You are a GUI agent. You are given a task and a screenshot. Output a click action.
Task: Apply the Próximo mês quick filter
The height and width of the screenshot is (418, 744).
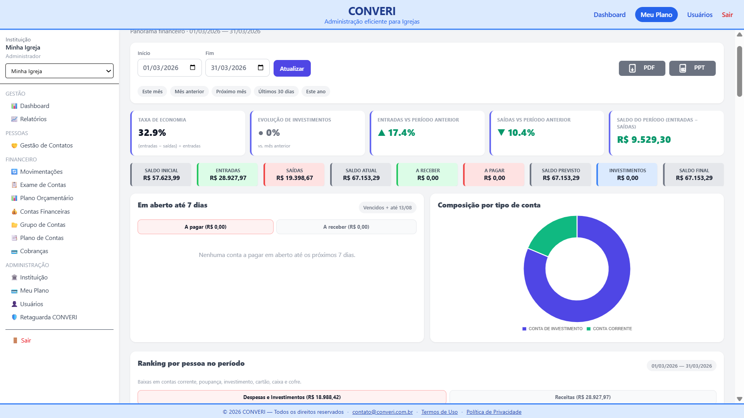[x=231, y=92]
